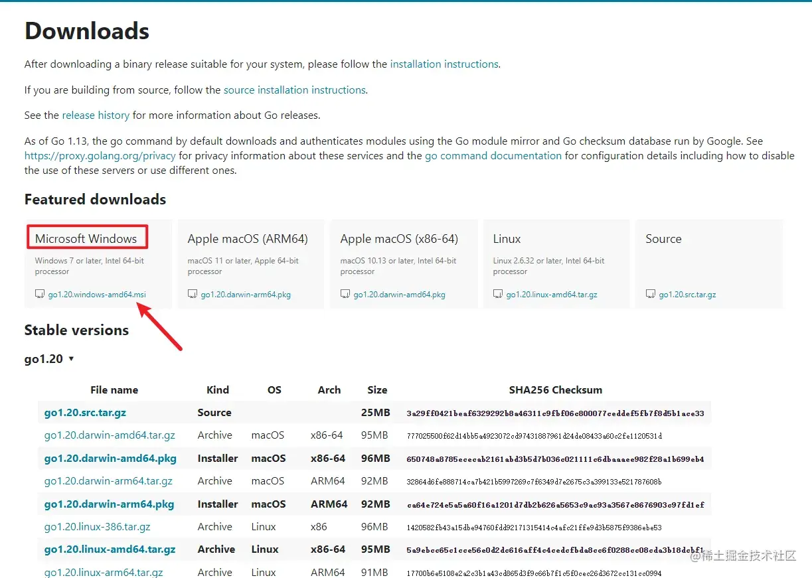Select checksum of go1.20.src.tar.gz row
The height and width of the screenshot is (578, 812).
[x=555, y=413]
